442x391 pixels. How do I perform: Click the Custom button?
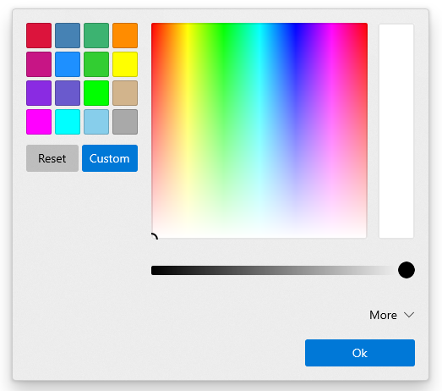point(110,158)
